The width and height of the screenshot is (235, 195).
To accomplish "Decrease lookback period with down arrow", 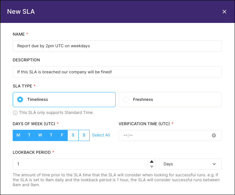I will pos(152,167).
